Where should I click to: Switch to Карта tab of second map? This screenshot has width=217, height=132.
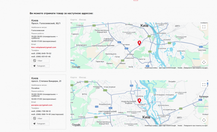(x=73, y=77)
